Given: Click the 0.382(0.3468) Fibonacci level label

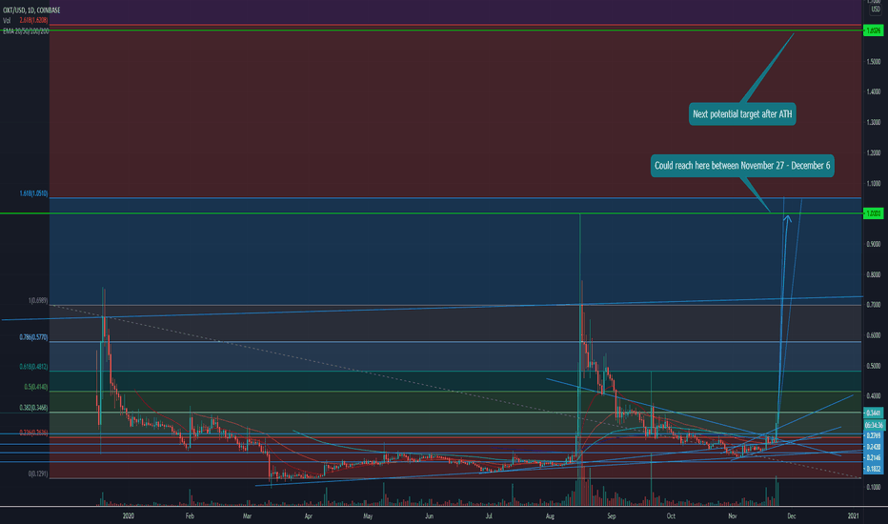Looking at the screenshot, I should (33, 408).
